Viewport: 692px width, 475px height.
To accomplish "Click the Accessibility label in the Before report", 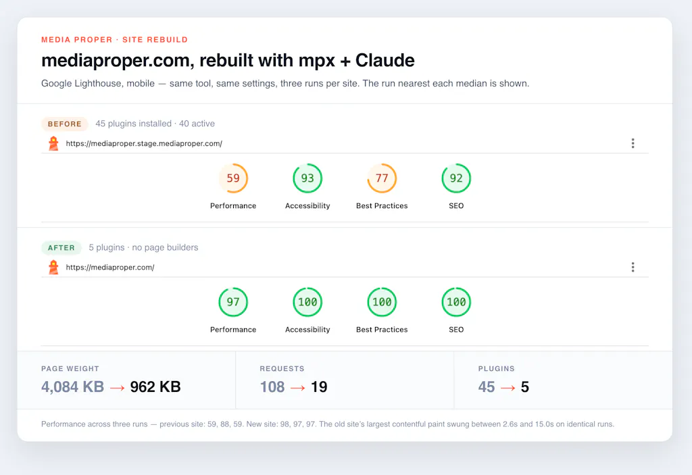I will [307, 205].
